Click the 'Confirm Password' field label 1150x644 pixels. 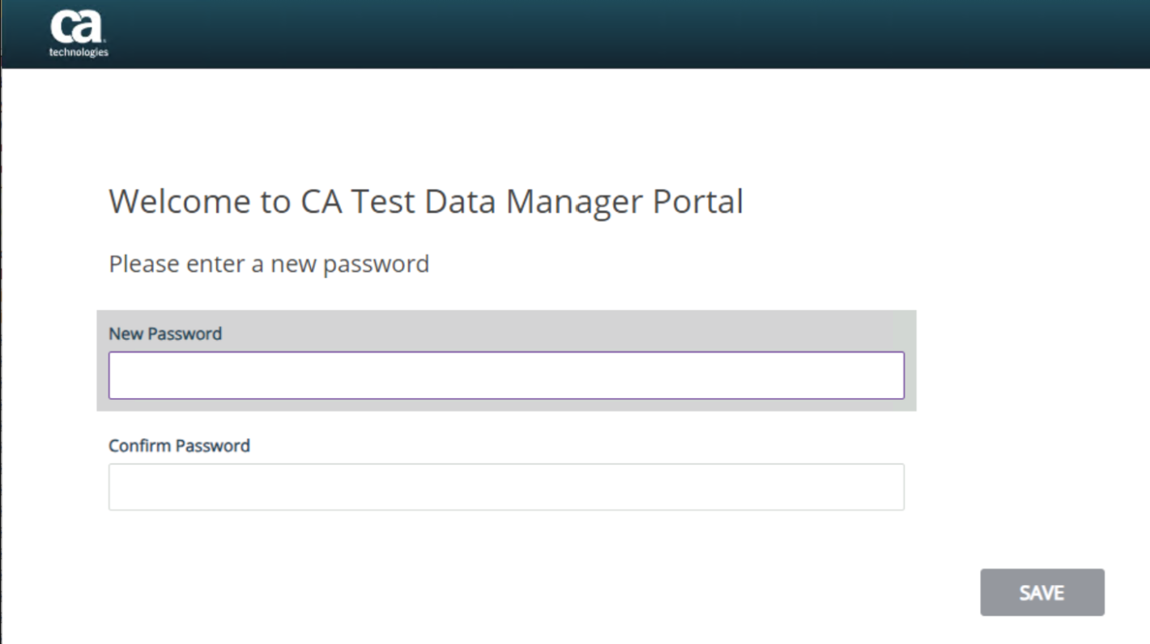click(179, 446)
